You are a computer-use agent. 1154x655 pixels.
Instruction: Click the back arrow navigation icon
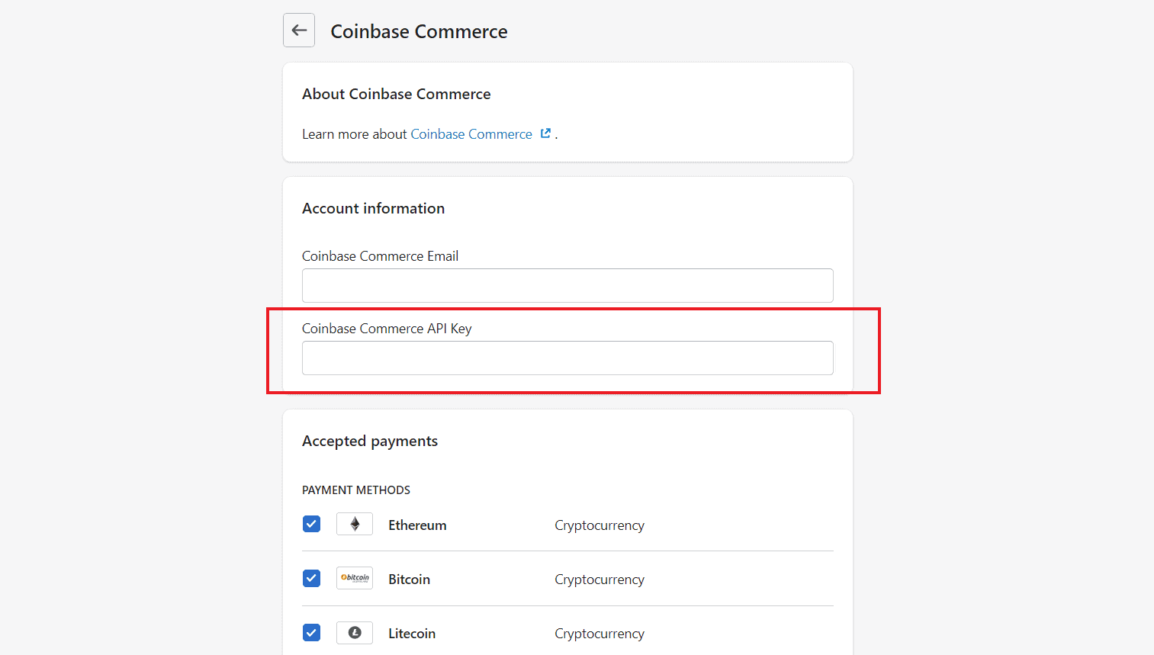click(x=298, y=30)
